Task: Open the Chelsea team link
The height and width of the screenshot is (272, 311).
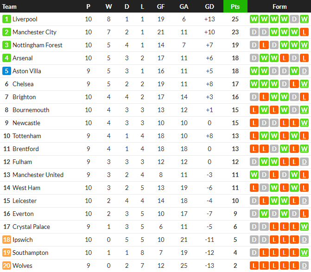Action: pyautogui.click(x=23, y=84)
